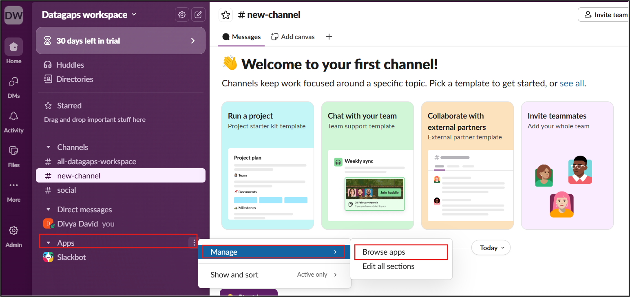This screenshot has width=630, height=297.
Task: Choose the Chat with your team template
Action: pyautogui.click(x=367, y=166)
